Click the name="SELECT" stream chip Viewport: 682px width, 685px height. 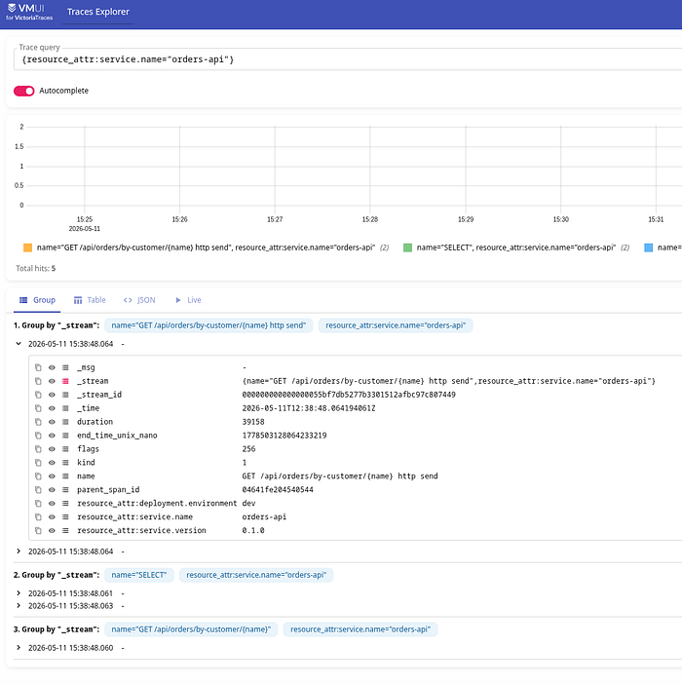[x=139, y=575]
